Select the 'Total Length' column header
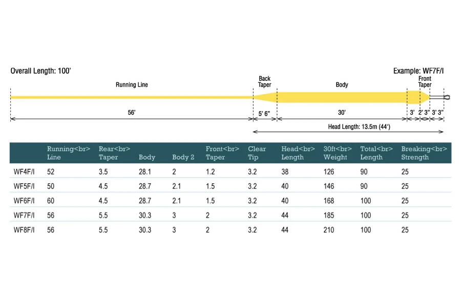 [x=372, y=153]
